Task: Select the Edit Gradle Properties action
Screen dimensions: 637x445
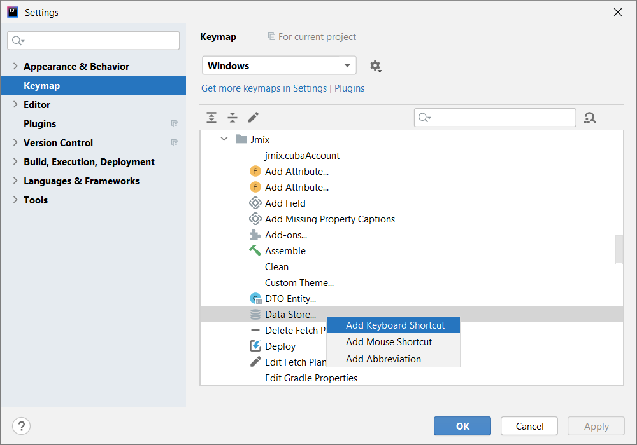Action: click(311, 378)
